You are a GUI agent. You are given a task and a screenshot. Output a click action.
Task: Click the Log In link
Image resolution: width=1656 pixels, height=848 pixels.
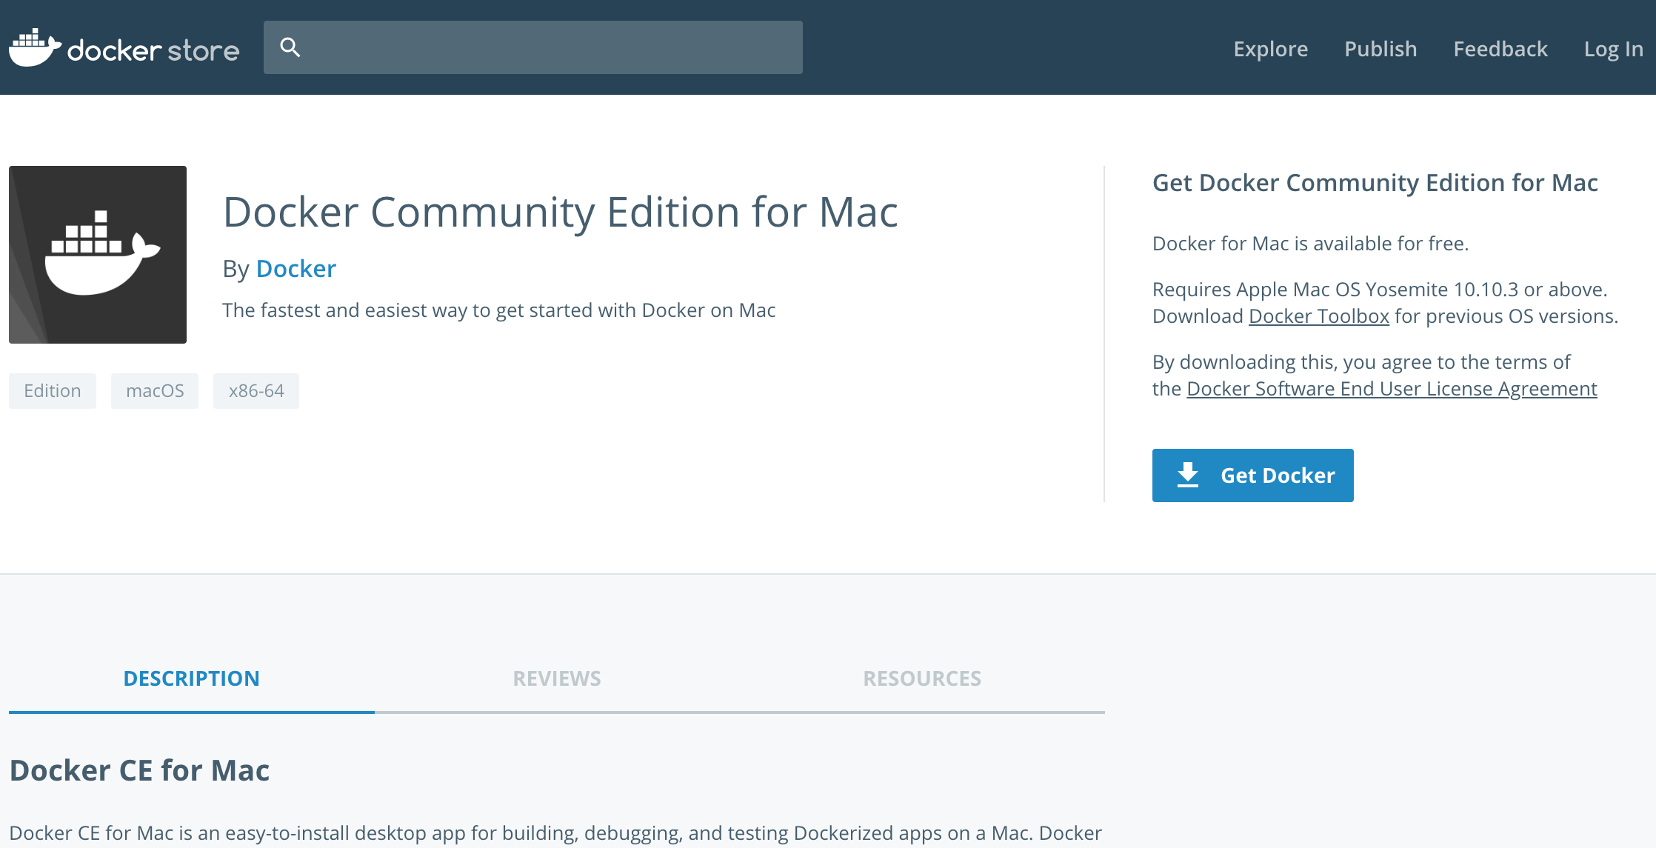(1612, 49)
